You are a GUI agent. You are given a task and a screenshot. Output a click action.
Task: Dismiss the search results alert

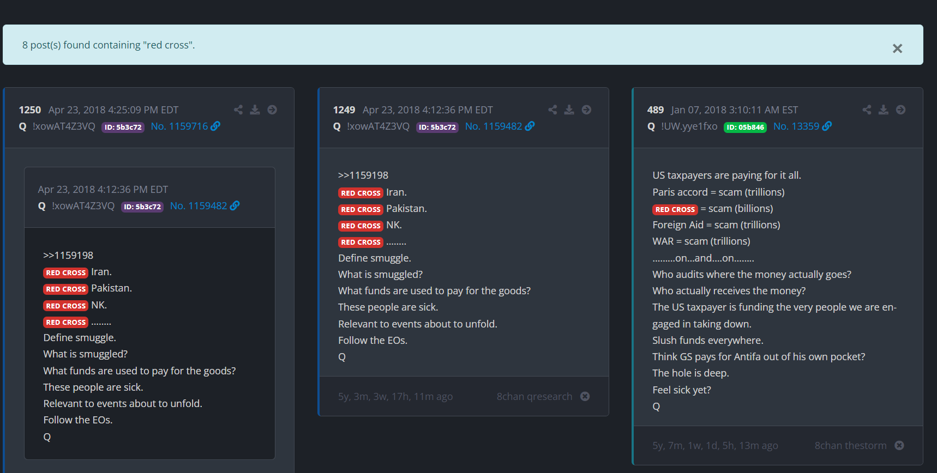coord(897,48)
